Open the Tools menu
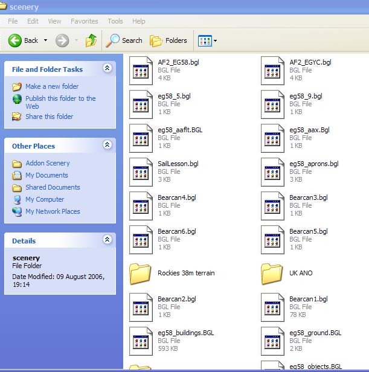 115,21
